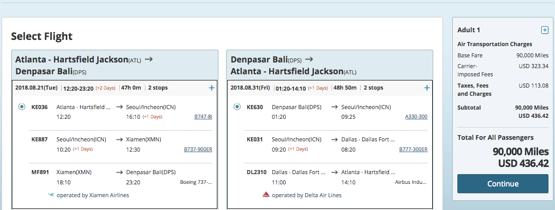Click the MF891 flight number
Viewport: 555px width, 210px height.
(x=40, y=172)
